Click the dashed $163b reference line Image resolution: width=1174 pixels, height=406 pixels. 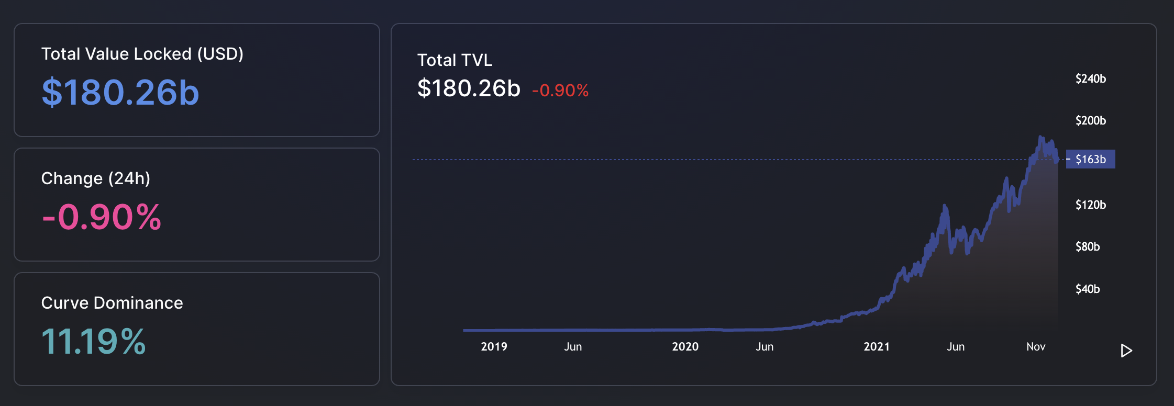(733, 160)
